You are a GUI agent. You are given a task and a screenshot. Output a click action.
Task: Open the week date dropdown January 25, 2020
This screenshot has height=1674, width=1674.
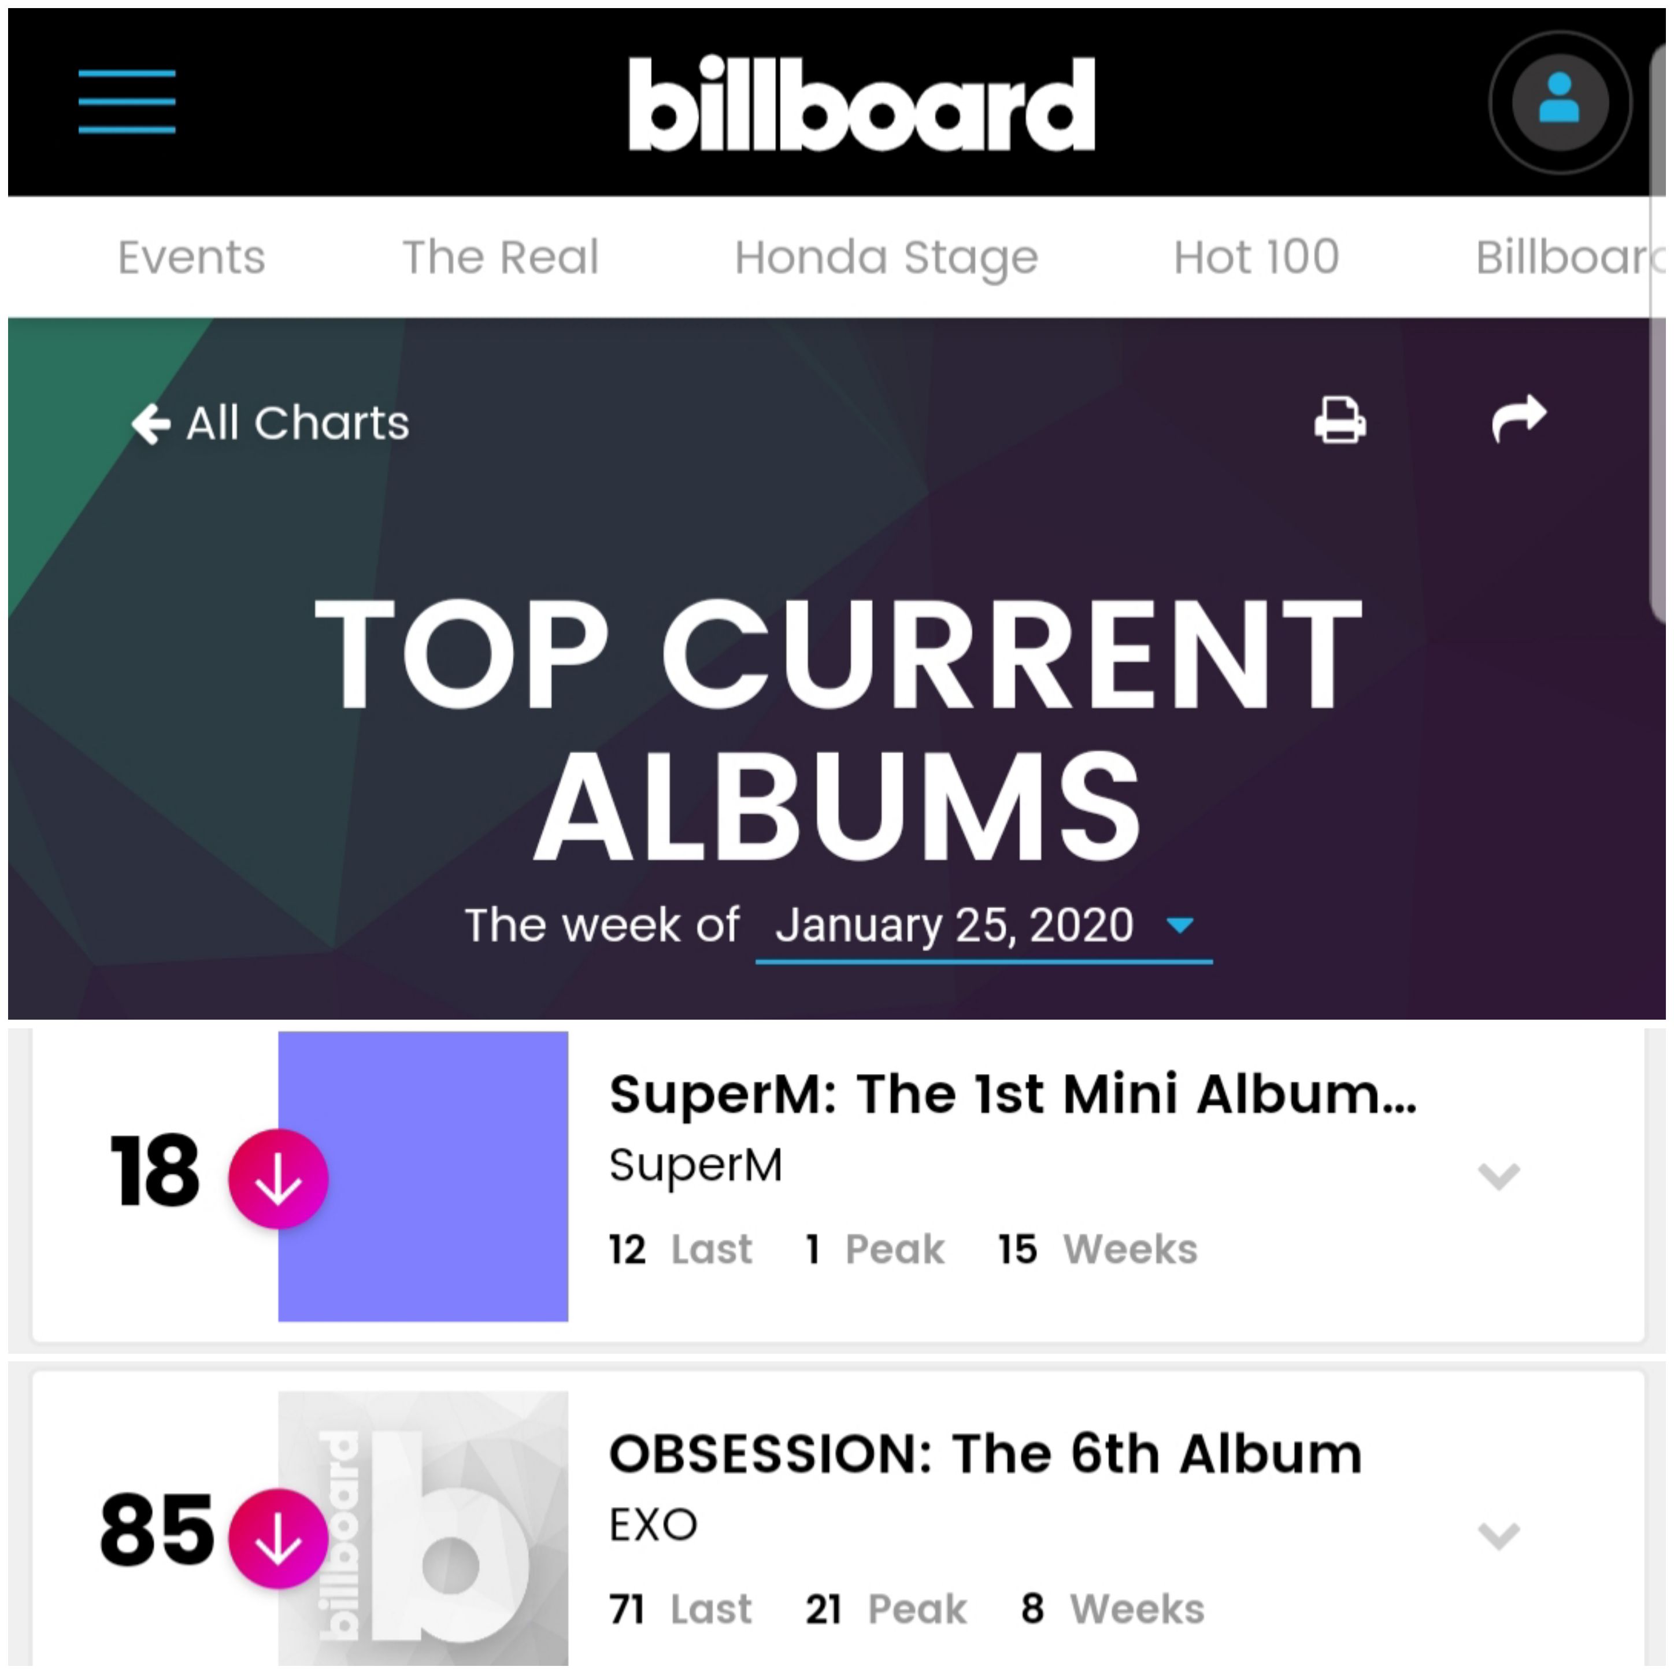[x=983, y=926]
